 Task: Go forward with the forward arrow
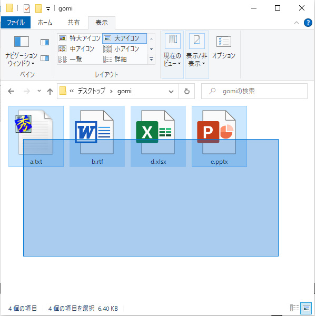[x=27, y=91]
